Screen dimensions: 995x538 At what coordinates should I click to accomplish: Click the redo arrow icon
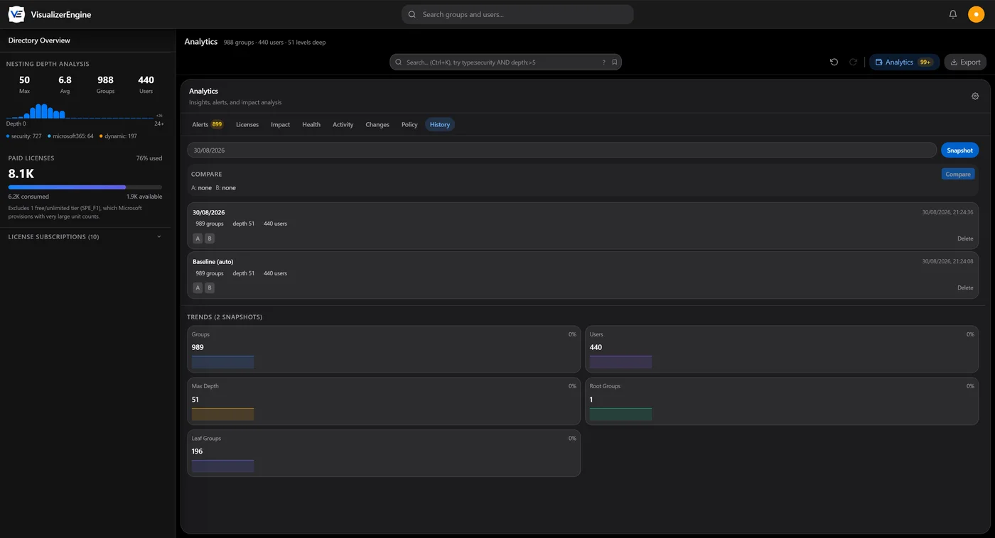coord(853,62)
